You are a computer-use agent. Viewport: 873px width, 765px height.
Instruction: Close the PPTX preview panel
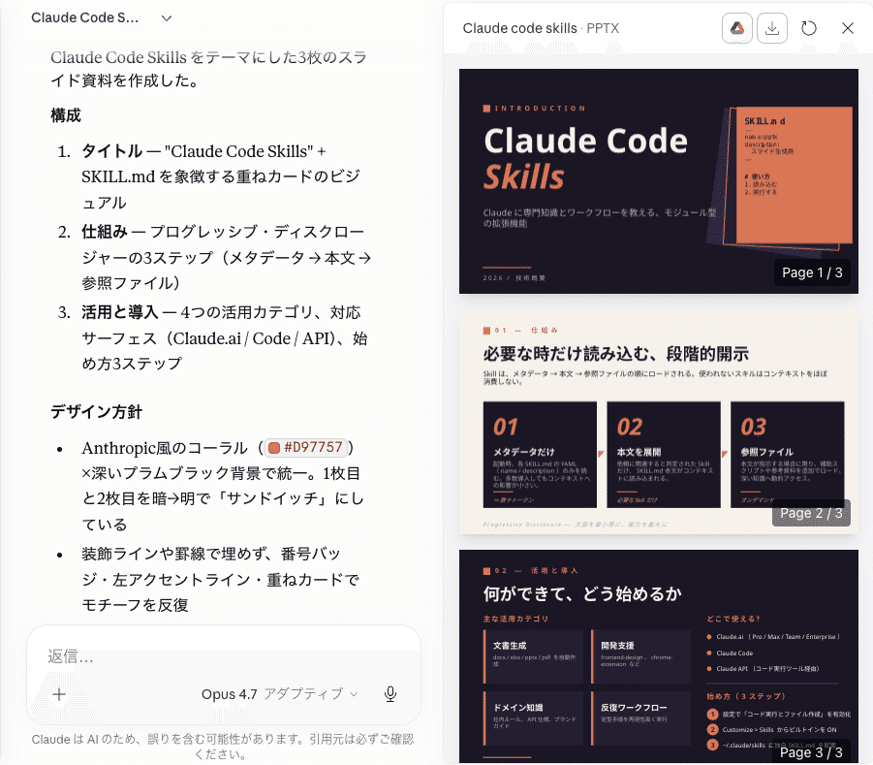click(848, 28)
